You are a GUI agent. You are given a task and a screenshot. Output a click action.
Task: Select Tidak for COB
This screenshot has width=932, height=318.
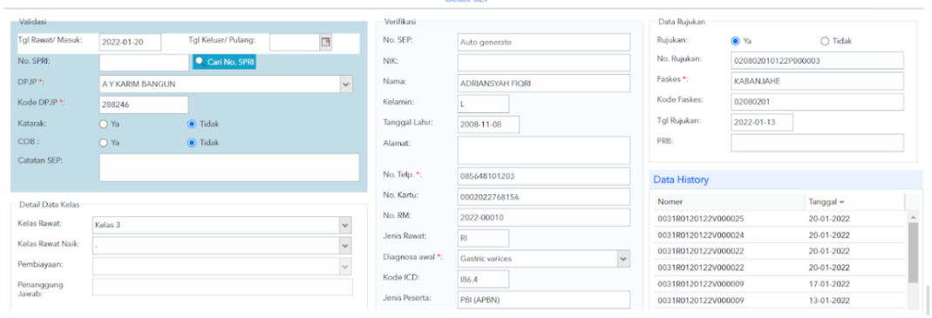pos(192,143)
